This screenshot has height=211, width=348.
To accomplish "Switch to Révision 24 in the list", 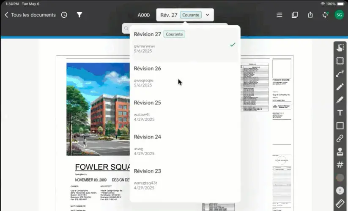I will coord(185,145).
